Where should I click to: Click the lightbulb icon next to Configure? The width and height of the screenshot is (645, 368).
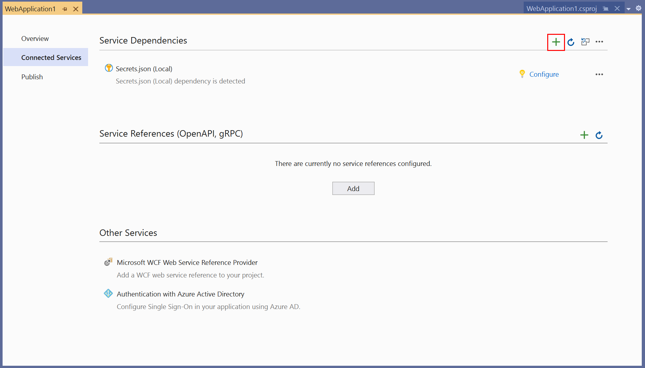point(522,74)
